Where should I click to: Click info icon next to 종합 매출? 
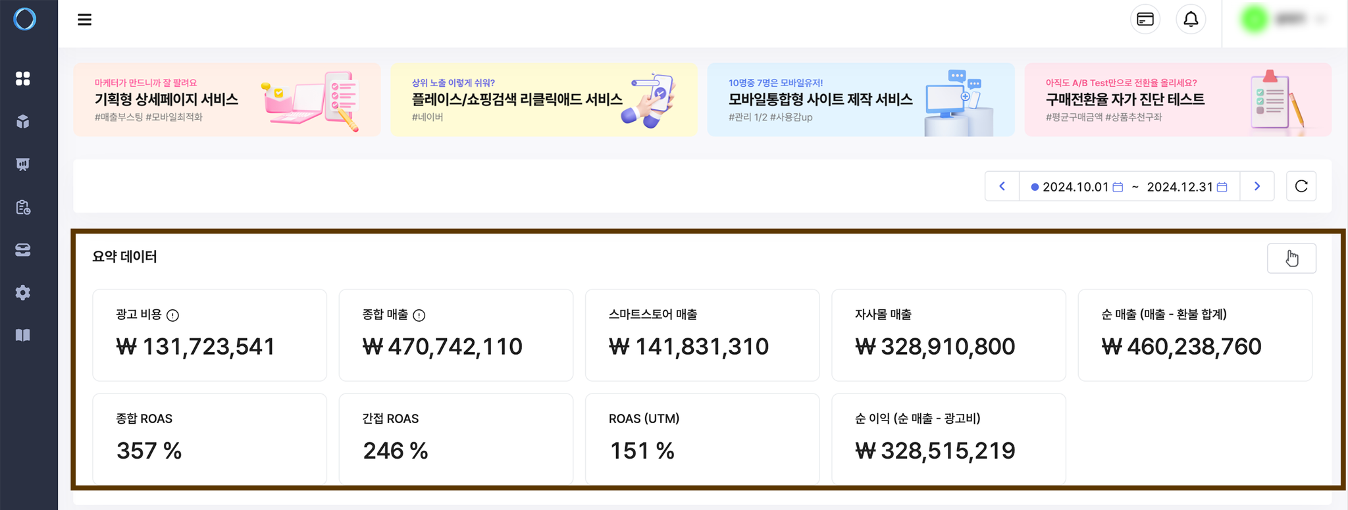click(x=419, y=315)
